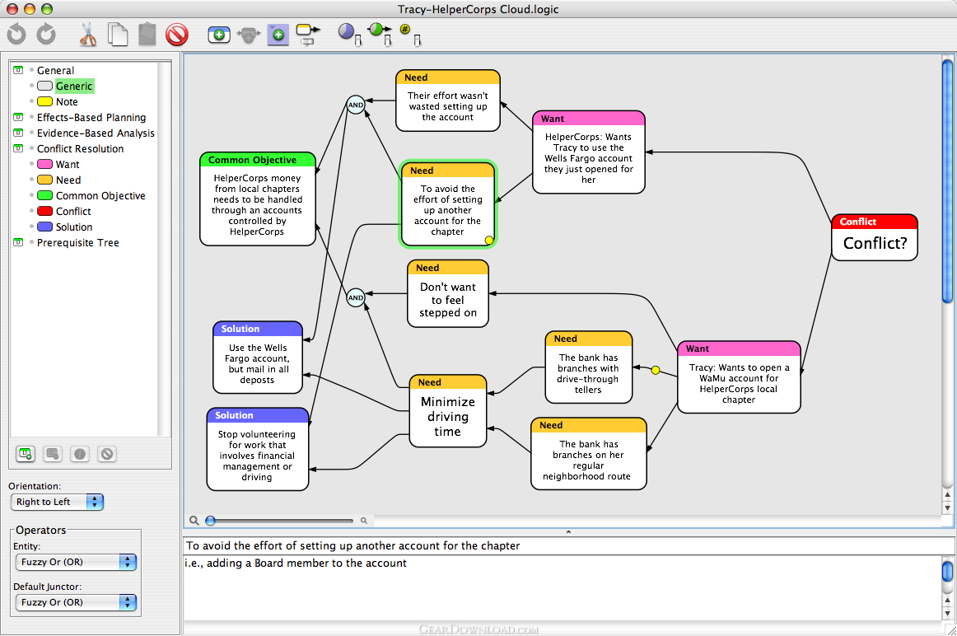
Task: Click the annotation text area
Action: pyautogui.click(x=562, y=587)
